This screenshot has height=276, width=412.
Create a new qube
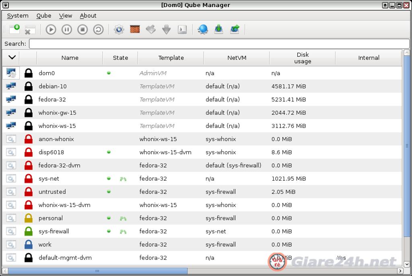[14, 29]
